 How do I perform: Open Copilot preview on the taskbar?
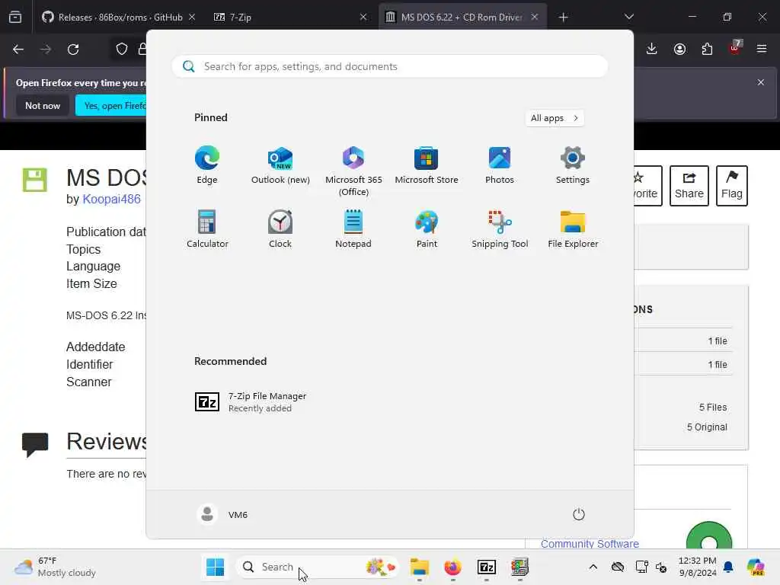pos(756,567)
